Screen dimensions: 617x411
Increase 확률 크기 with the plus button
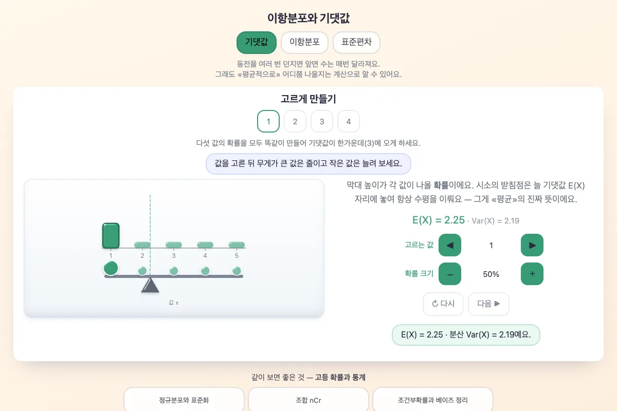coord(532,274)
